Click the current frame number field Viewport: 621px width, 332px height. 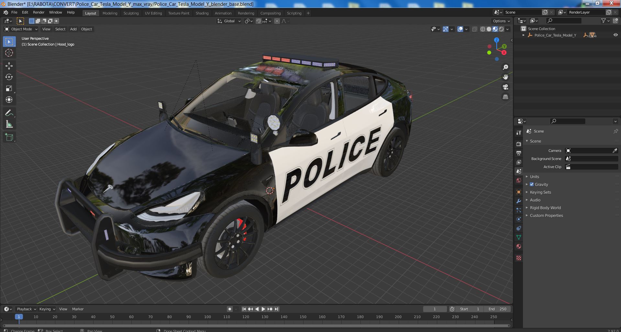tap(435, 309)
